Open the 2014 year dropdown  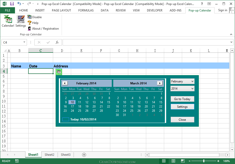coord(182,88)
